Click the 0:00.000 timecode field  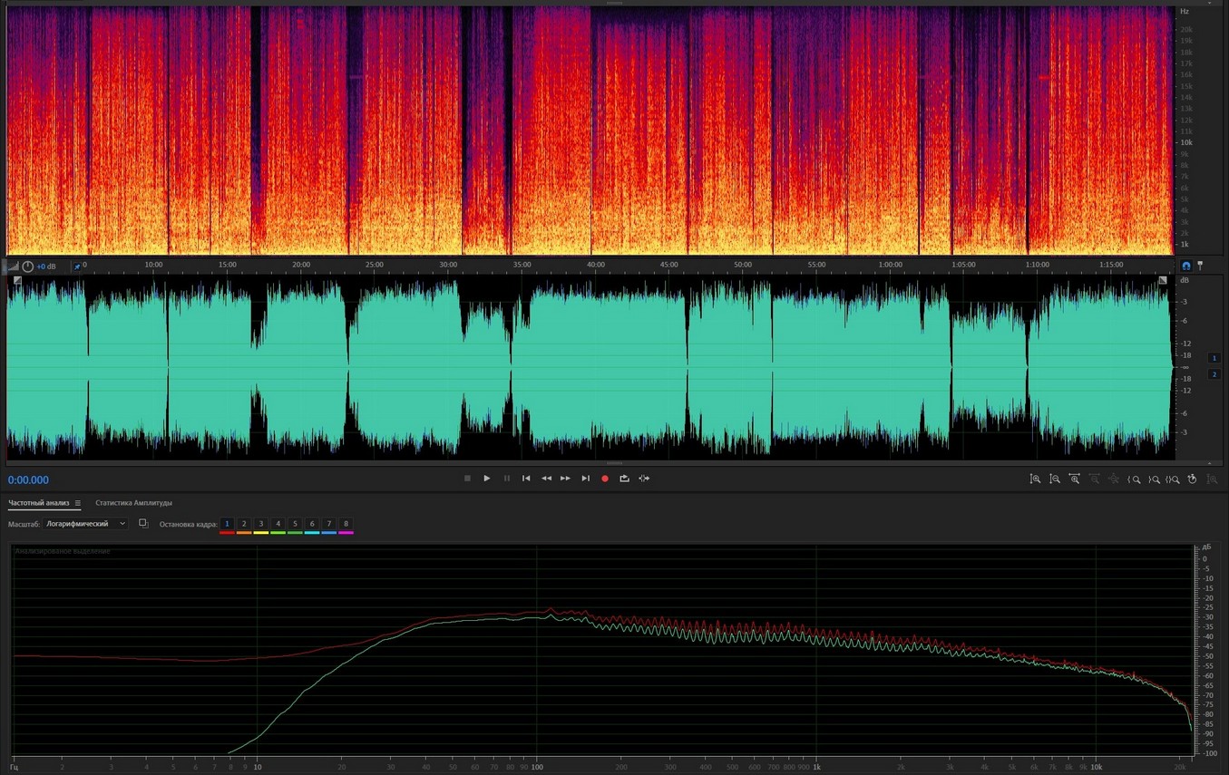click(x=29, y=480)
